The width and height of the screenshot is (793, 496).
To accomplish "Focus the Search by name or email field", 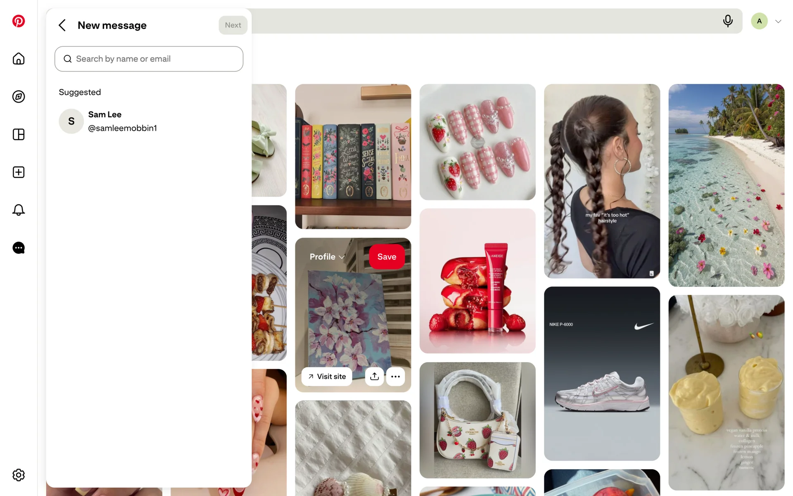I will pyautogui.click(x=149, y=59).
